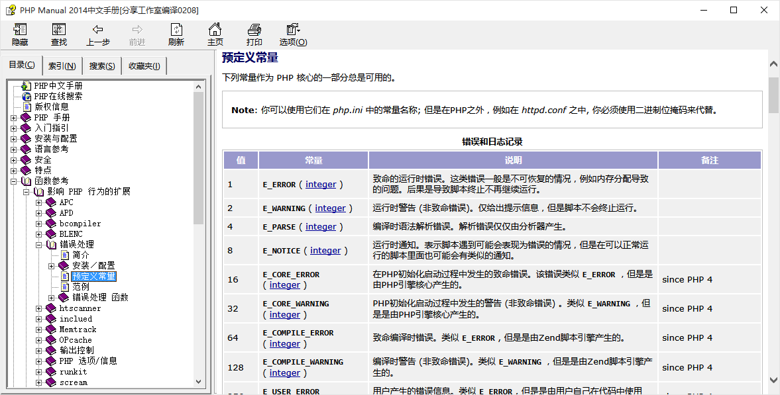This screenshot has width=780, height=395.
Task: Collapse the 错误处理 tree node
Action: pyautogui.click(x=39, y=245)
